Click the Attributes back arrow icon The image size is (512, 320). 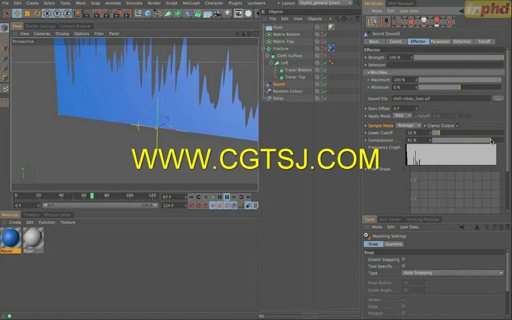(x=461, y=11)
